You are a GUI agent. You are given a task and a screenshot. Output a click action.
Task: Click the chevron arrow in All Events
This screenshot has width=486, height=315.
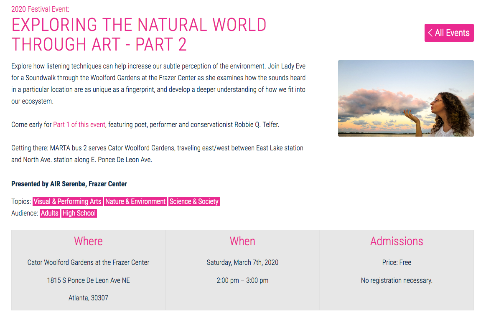430,33
